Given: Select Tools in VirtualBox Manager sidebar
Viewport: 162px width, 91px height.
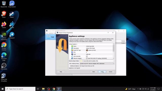Looking at the screenshot, I should click(x=51, y=37).
